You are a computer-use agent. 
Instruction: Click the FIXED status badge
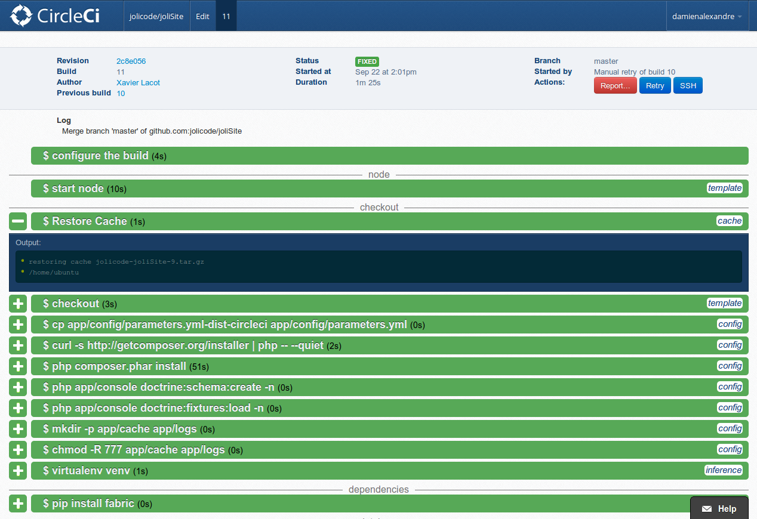tap(367, 61)
